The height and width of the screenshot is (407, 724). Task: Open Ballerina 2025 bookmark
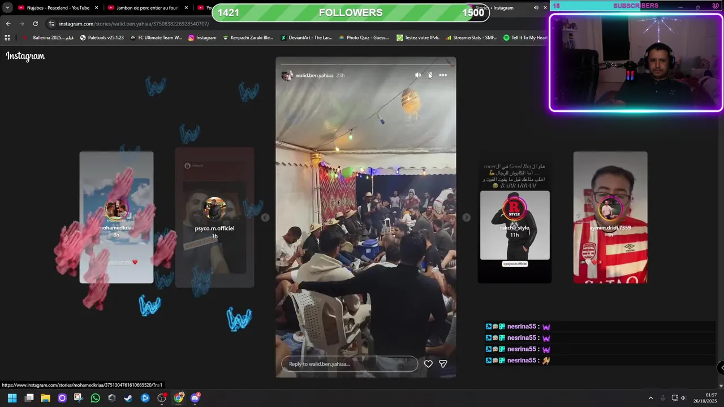click(48, 38)
